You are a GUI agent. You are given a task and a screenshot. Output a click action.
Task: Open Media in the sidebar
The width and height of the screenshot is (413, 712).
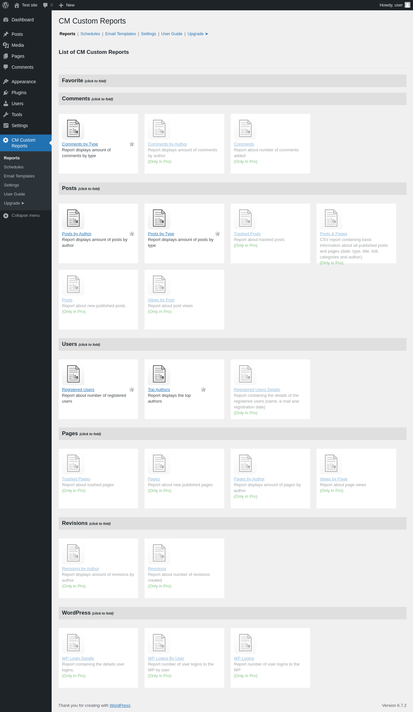(x=26, y=45)
